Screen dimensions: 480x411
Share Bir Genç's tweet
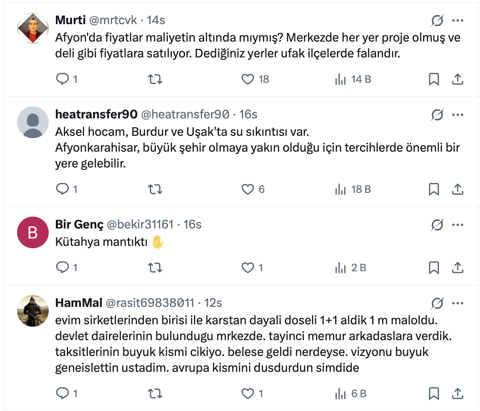(457, 268)
